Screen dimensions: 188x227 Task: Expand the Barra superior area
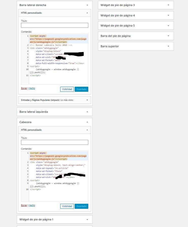[x=168, y=46]
